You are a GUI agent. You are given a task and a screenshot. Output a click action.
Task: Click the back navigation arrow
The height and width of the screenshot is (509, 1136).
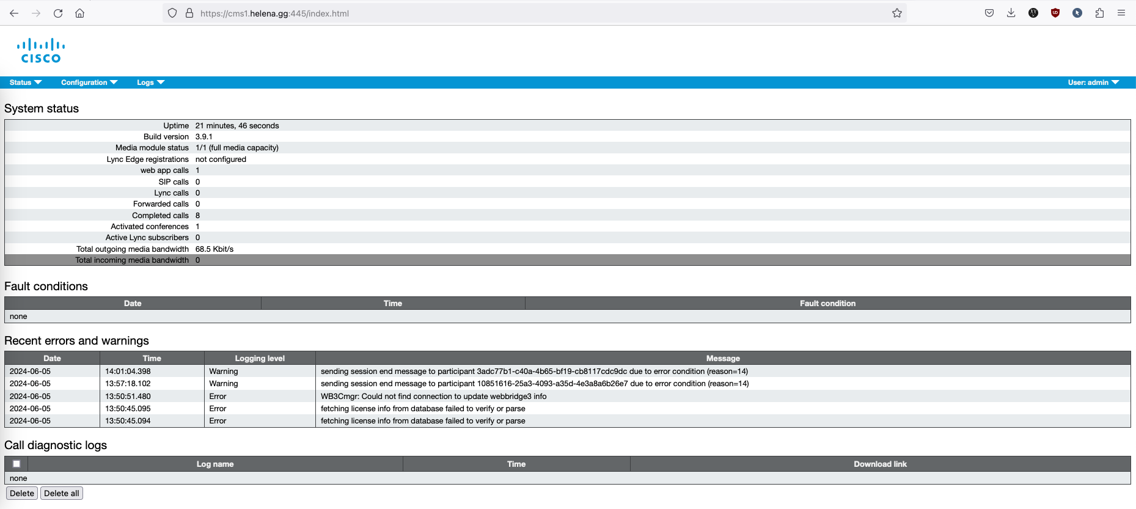tap(14, 13)
